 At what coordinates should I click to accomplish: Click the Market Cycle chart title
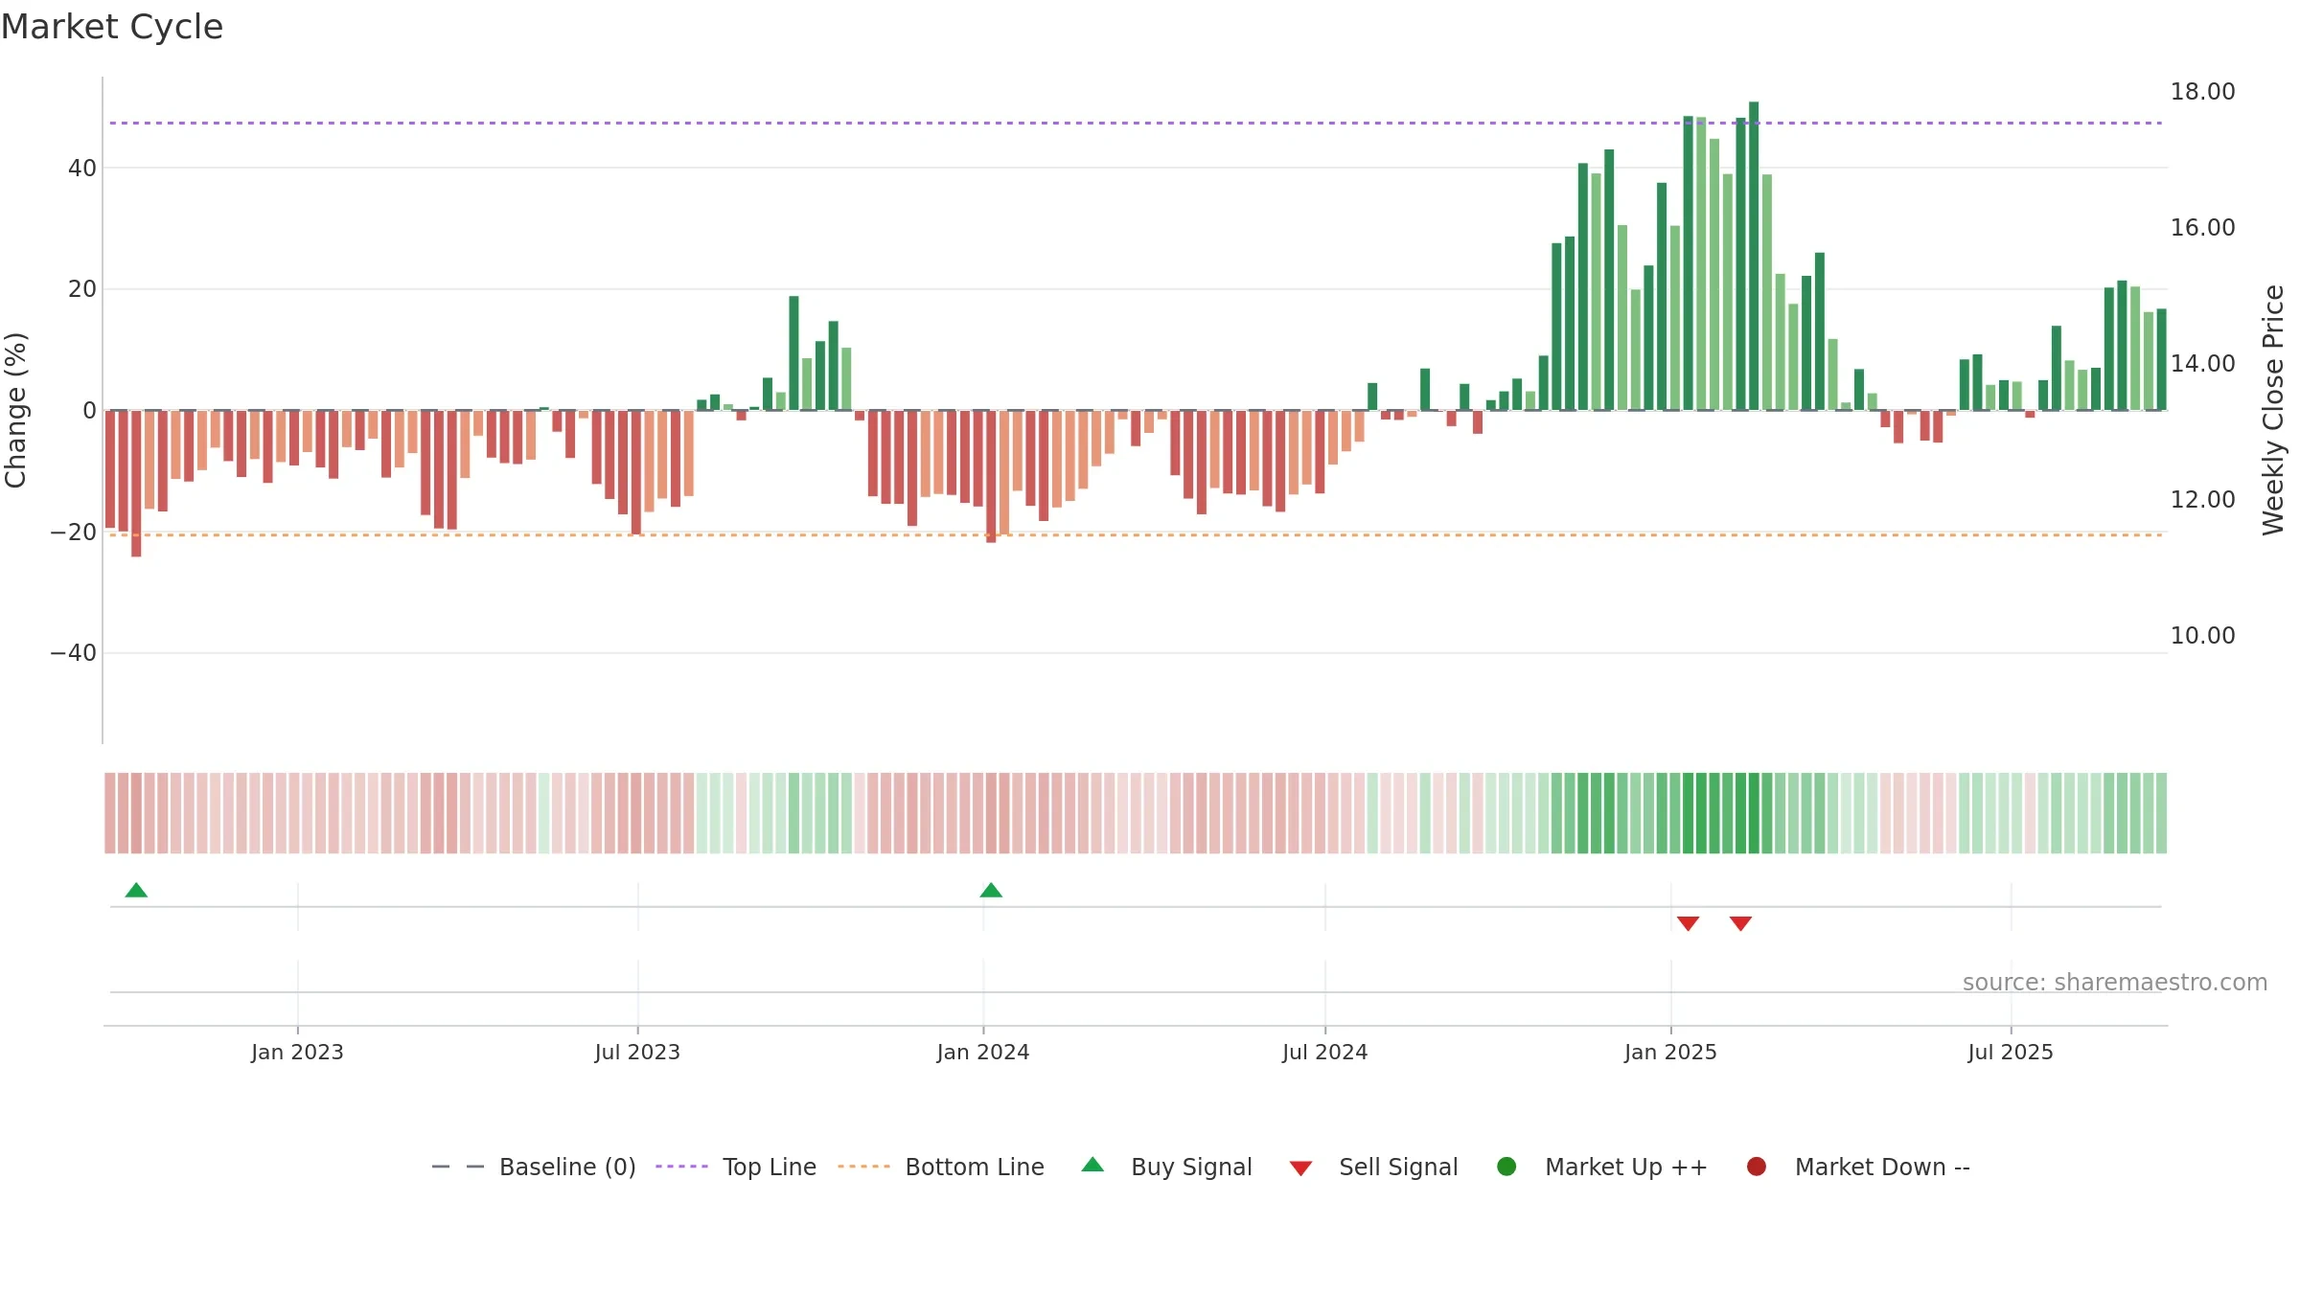(x=112, y=27)
